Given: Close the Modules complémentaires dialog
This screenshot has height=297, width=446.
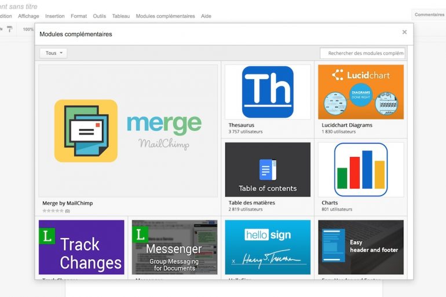Looking at the screenshot, I should coord(404,32).
